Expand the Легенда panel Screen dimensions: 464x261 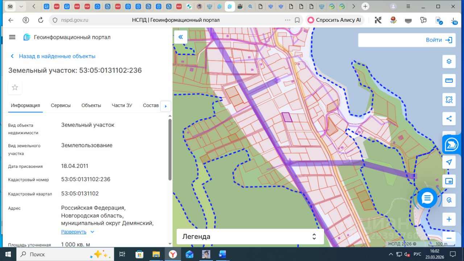pos(250,237)
